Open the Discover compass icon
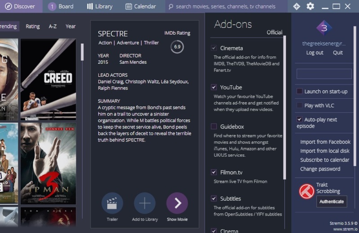 9,6
